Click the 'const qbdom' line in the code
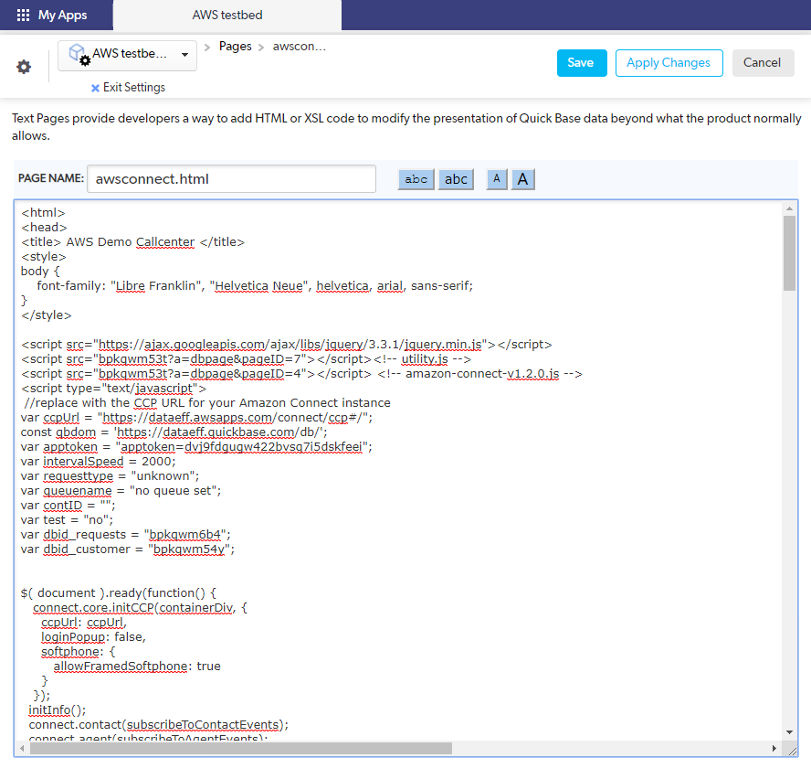This screenshot has width=811, height=768. (x=174, y=432)
